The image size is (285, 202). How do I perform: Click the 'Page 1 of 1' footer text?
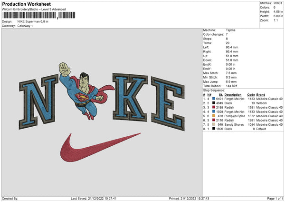click(x=275, y=198)
